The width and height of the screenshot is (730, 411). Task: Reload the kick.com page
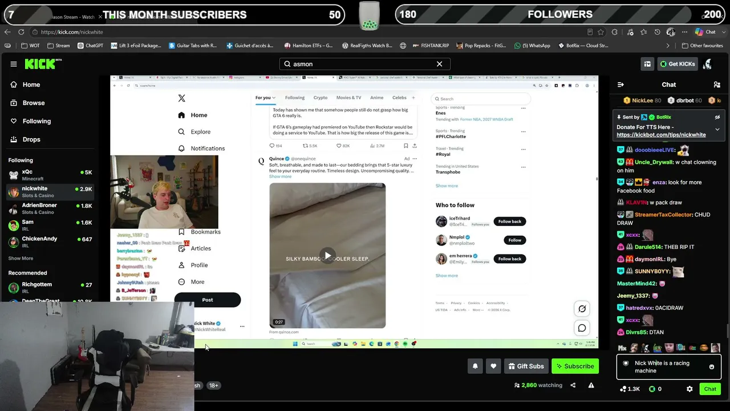21,32
